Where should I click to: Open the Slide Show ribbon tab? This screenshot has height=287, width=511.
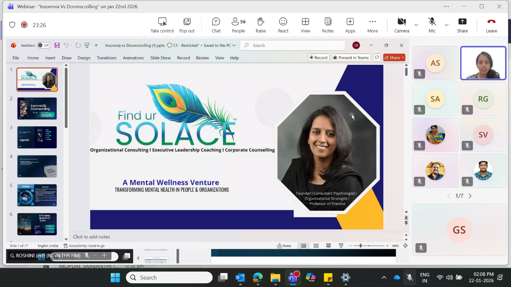[160, 58]
